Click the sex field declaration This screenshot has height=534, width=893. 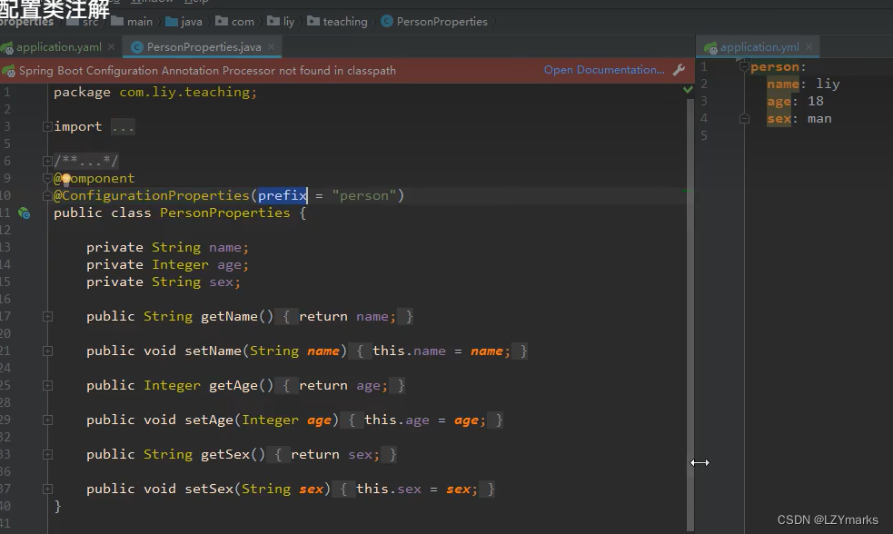(164, 282)
